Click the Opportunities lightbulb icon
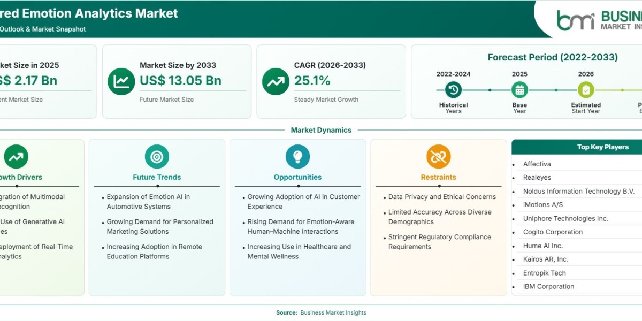This screenshot has height=321, width=642. pos(297,157)
